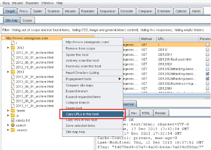This screenshot has height=150, width=211.
Task: Choose Passively scan this host
Action: (x=93, y=66)
